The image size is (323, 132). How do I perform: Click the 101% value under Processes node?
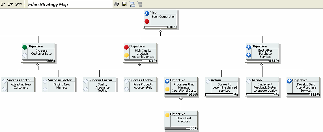[193, 95]
